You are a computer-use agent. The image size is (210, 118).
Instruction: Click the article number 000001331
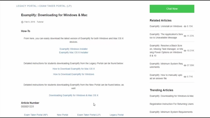28,106
